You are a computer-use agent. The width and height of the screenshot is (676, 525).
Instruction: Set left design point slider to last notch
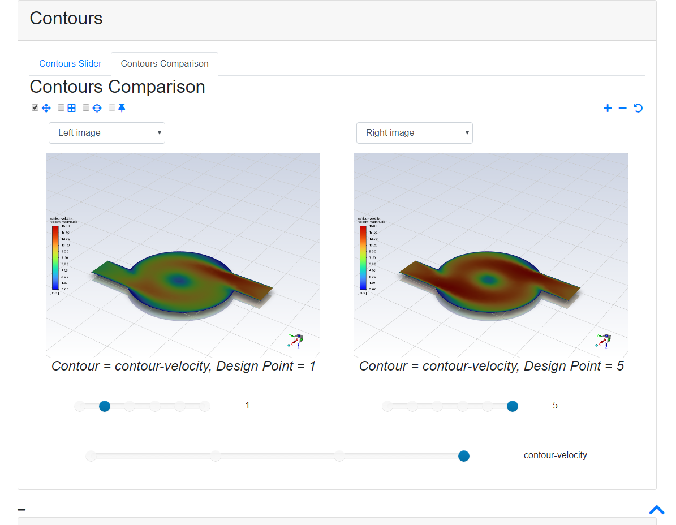click(x=205, y=406)
